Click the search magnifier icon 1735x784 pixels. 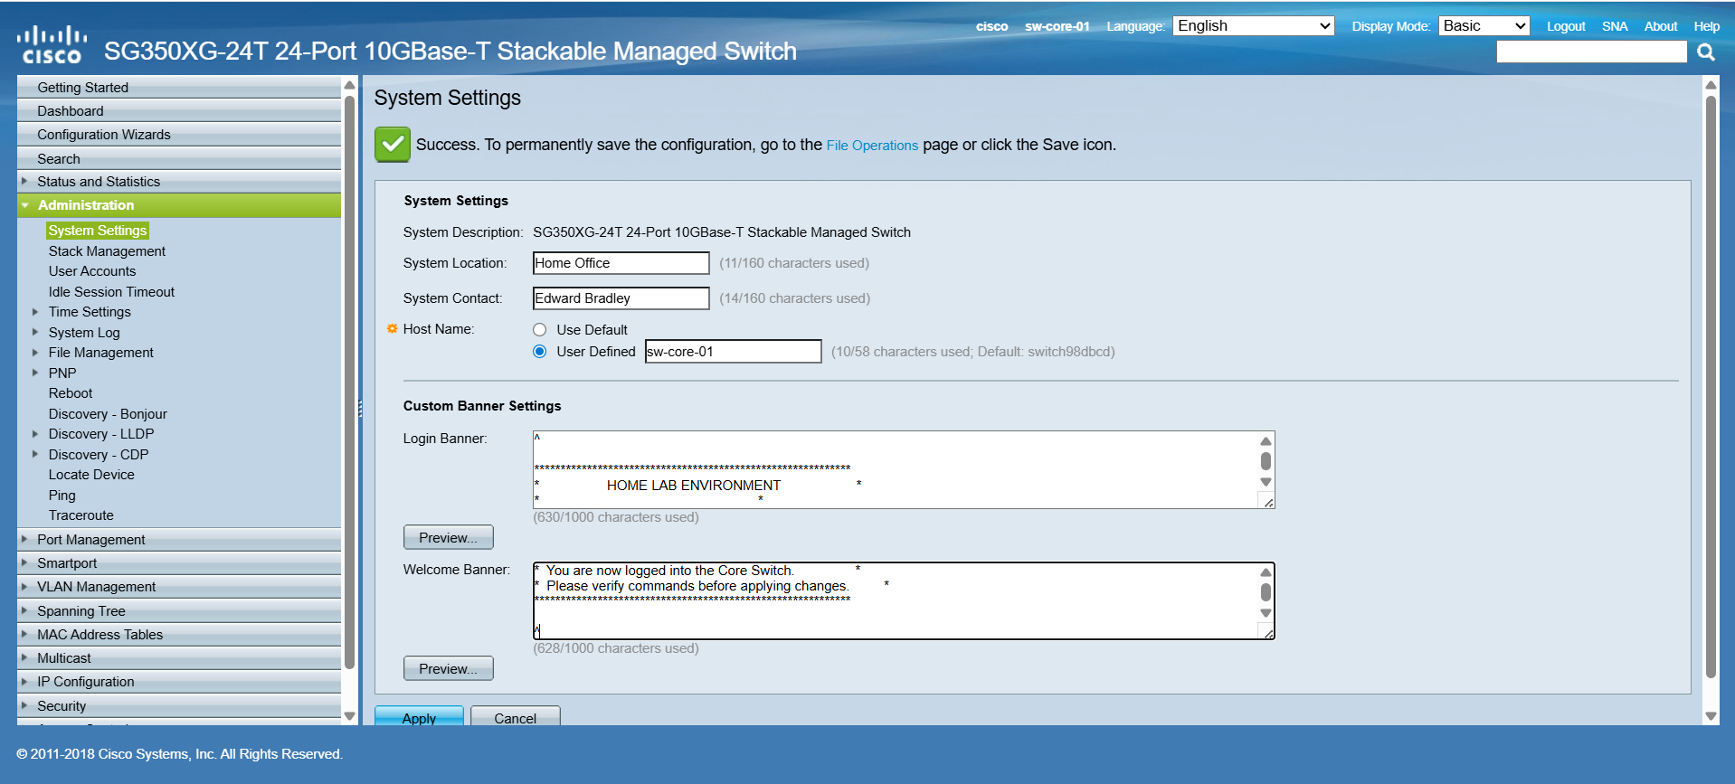(x=1705, y=52)
